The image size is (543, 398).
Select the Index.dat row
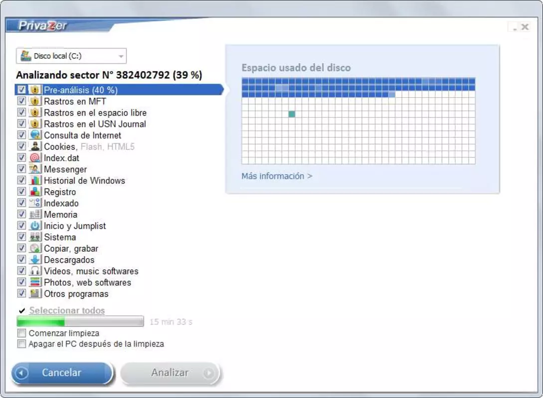point(61,158)
